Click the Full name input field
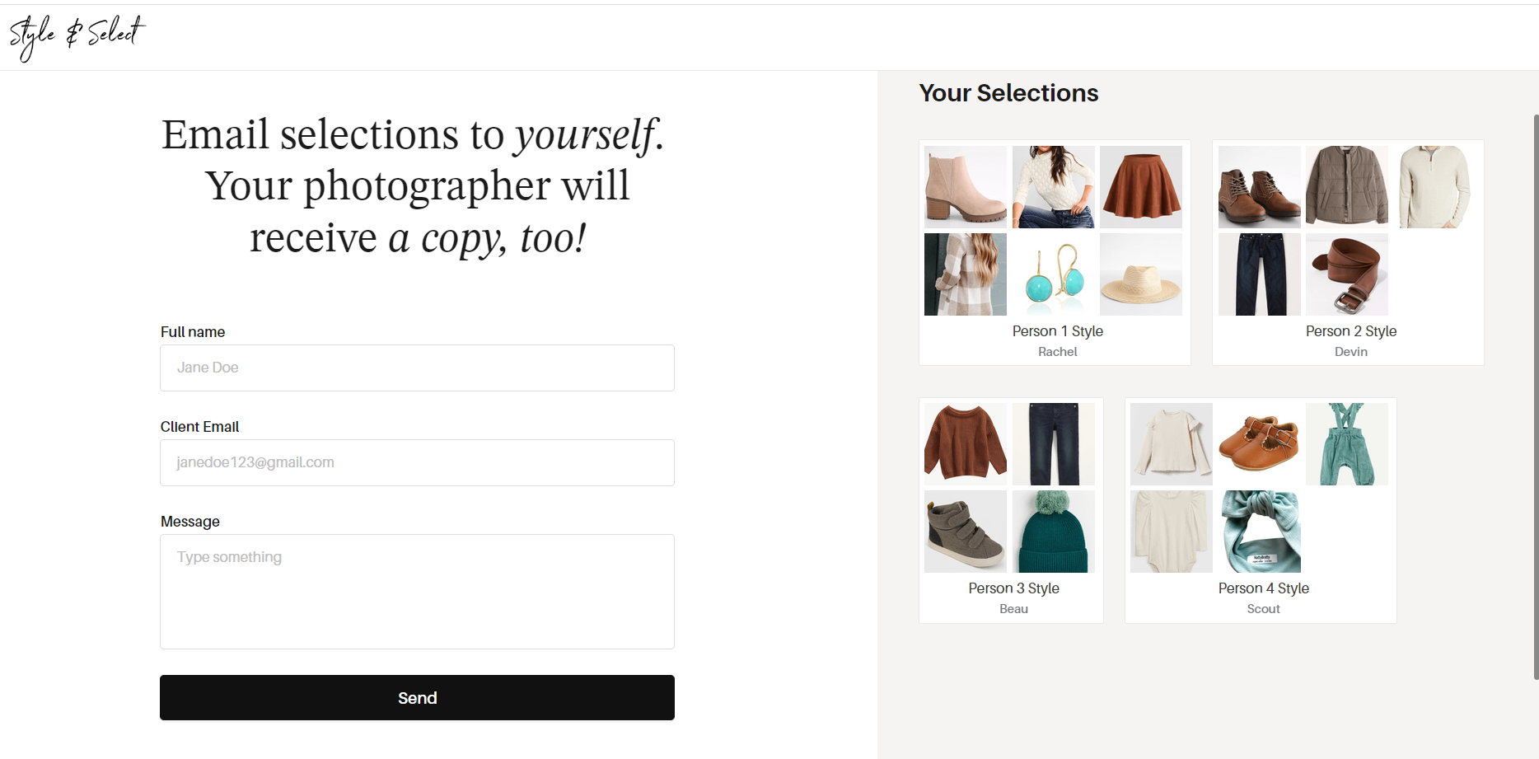The height and width of the screenshot is (759, 1539). pos(417,368)
